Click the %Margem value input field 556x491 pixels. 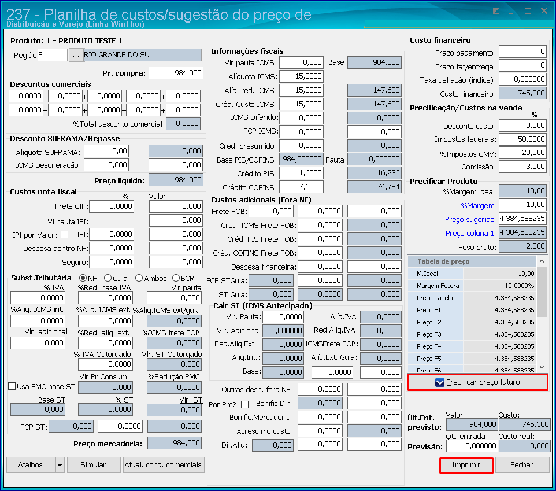tap(522, 205)
